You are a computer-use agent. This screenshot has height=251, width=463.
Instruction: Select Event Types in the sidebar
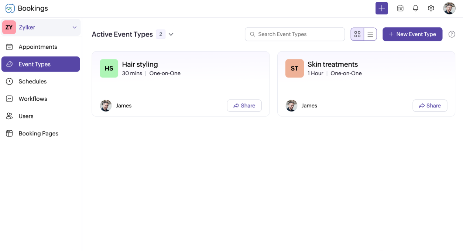[41, 64]
